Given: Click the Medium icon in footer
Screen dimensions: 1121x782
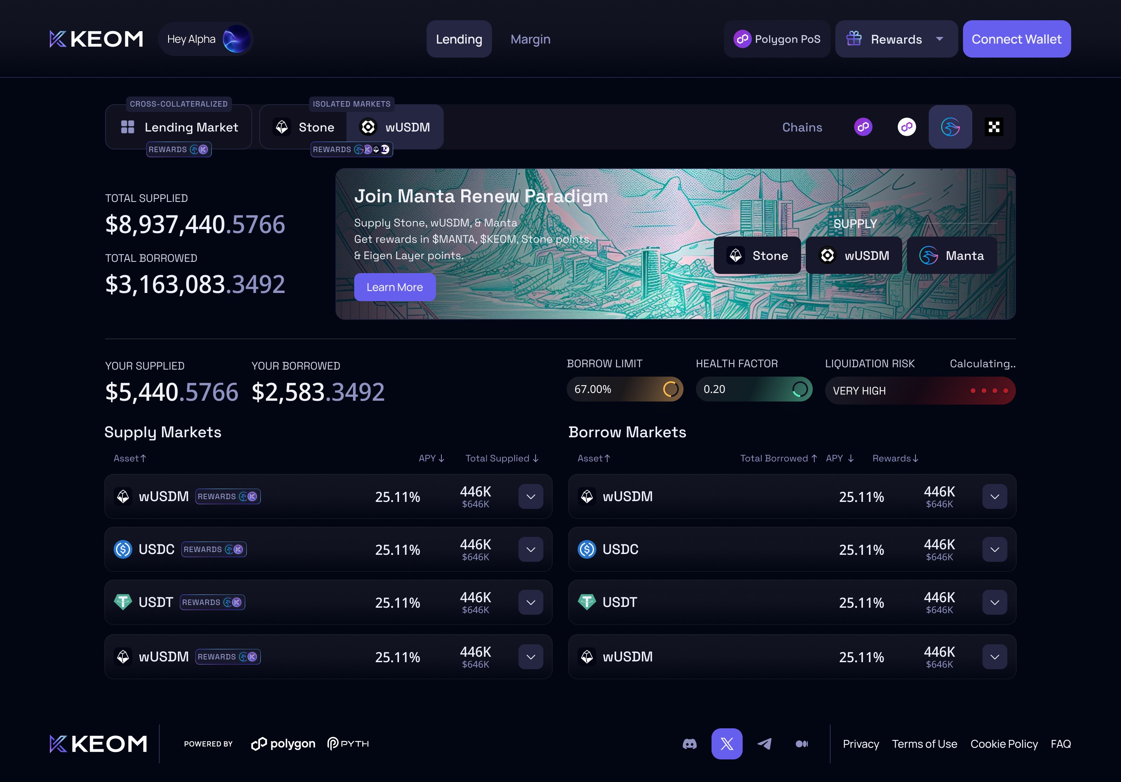Looking at the screenshot, I should 802,744.
